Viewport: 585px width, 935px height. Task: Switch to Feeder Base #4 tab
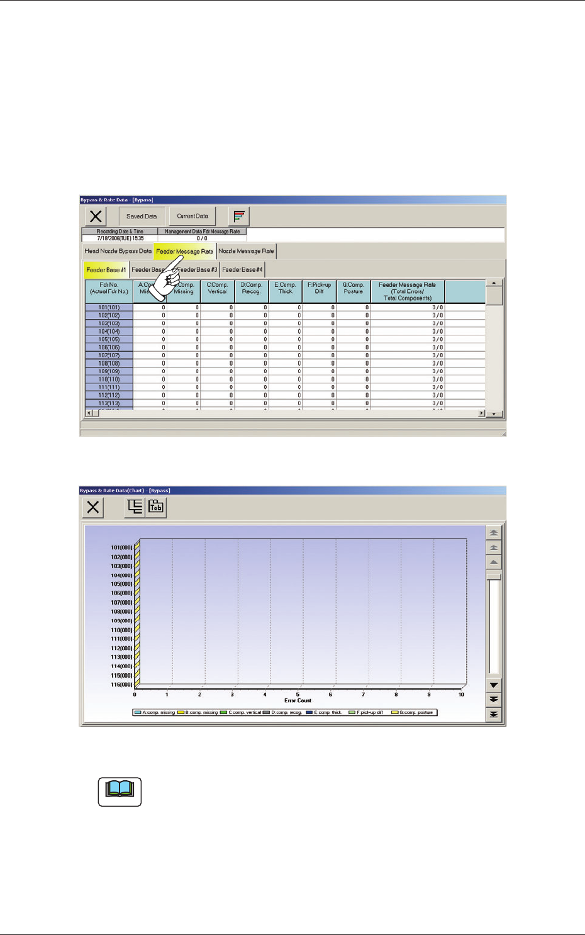[242, 270]
